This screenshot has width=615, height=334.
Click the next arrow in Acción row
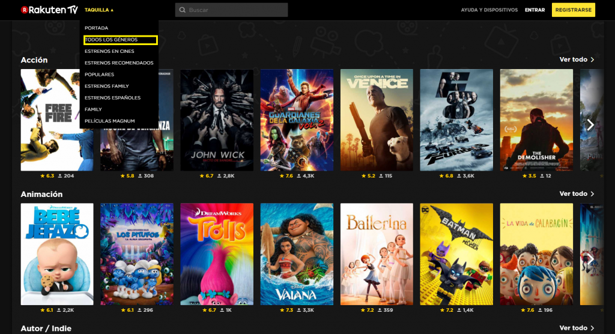590,124
